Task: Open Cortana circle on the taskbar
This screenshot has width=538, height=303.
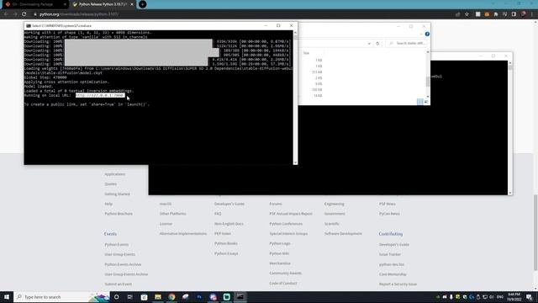Action: (116, 297)
